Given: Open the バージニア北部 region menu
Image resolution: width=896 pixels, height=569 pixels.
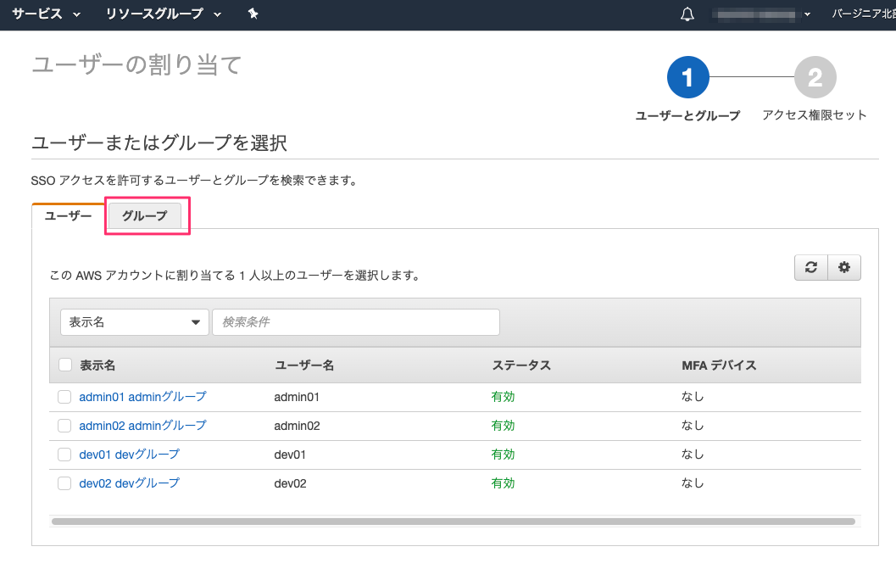Looking at the screenshot, I should 864,14.
